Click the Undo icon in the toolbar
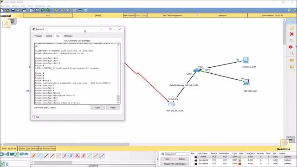This screenshot has height=167, width=297. coord(43,10)
